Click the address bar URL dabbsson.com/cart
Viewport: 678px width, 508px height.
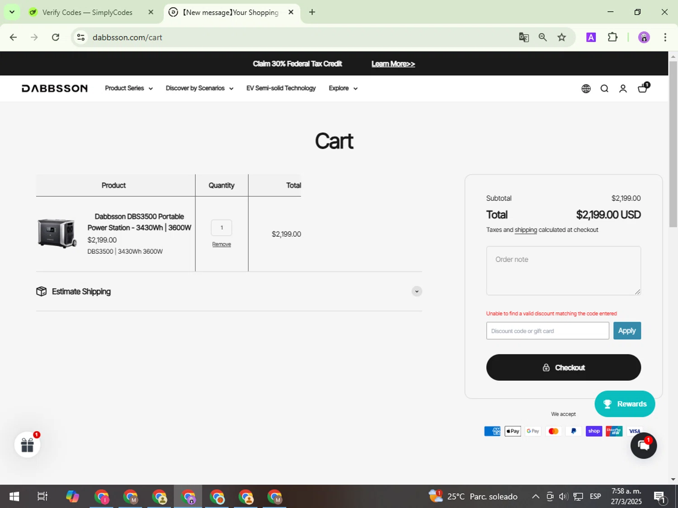click(x=127, y=37)
